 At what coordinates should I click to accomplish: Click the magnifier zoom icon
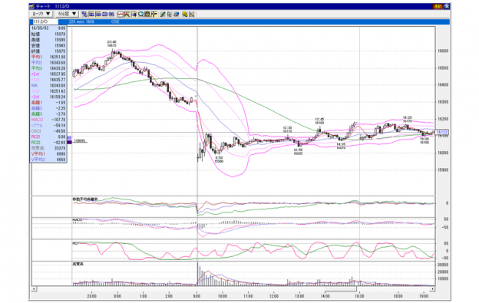pos(140,14)
